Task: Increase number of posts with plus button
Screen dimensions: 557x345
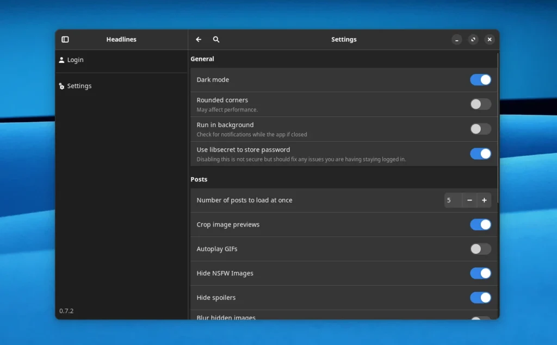Action: point(484,200)
